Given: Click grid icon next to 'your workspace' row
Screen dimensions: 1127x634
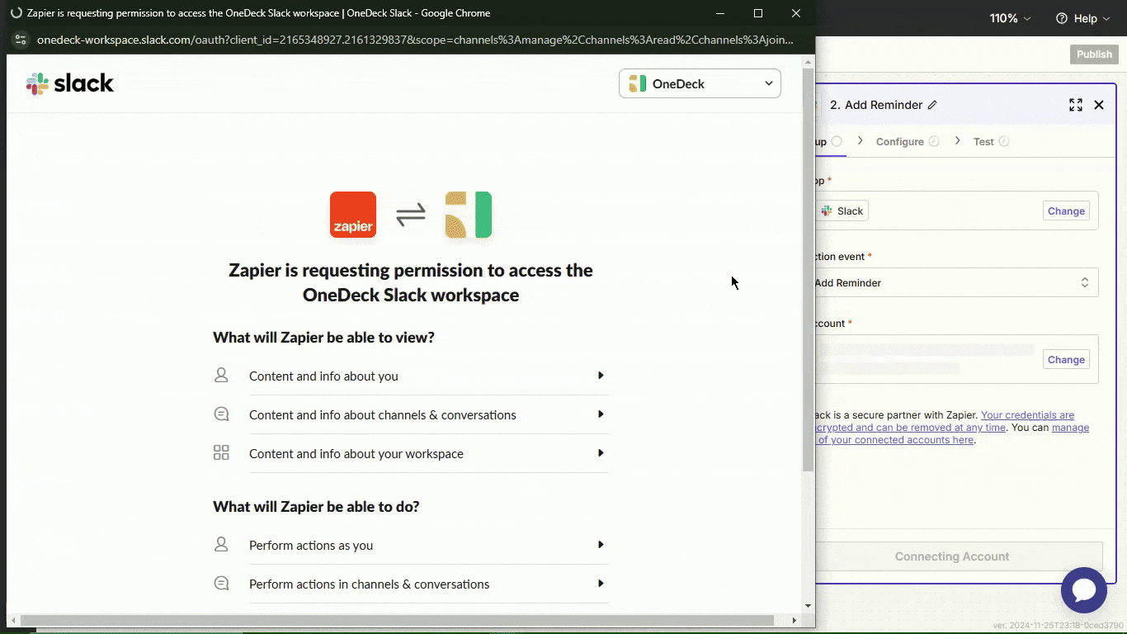Looking at the screenshot, I should (221, 452).
